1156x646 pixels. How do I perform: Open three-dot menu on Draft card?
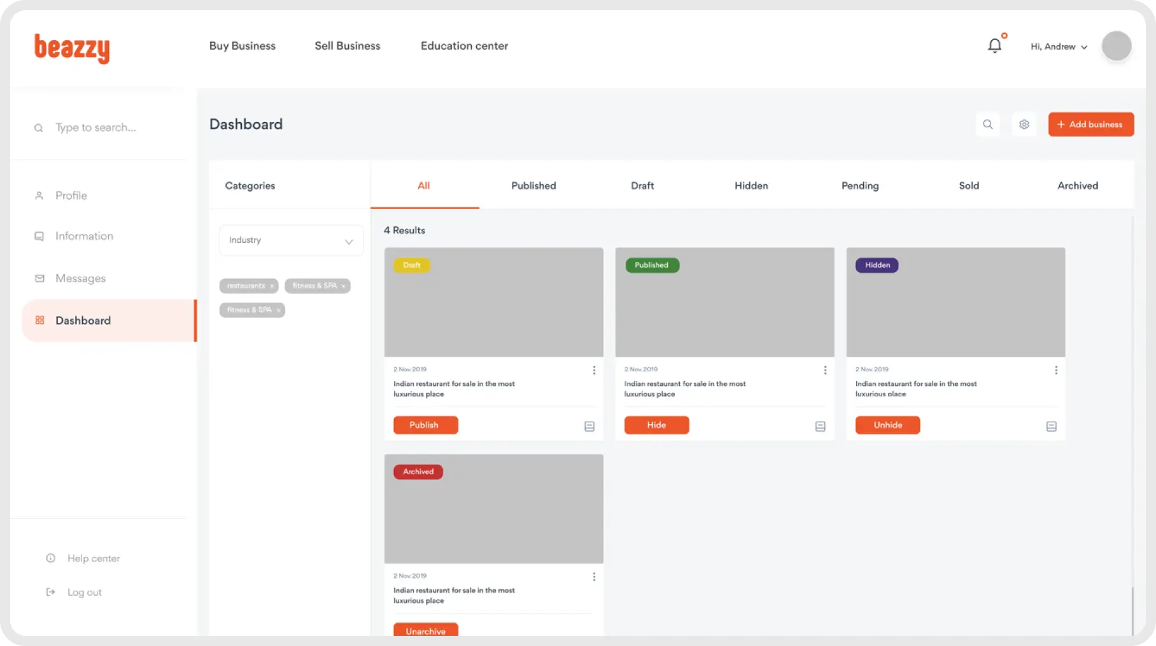[594, 370]
